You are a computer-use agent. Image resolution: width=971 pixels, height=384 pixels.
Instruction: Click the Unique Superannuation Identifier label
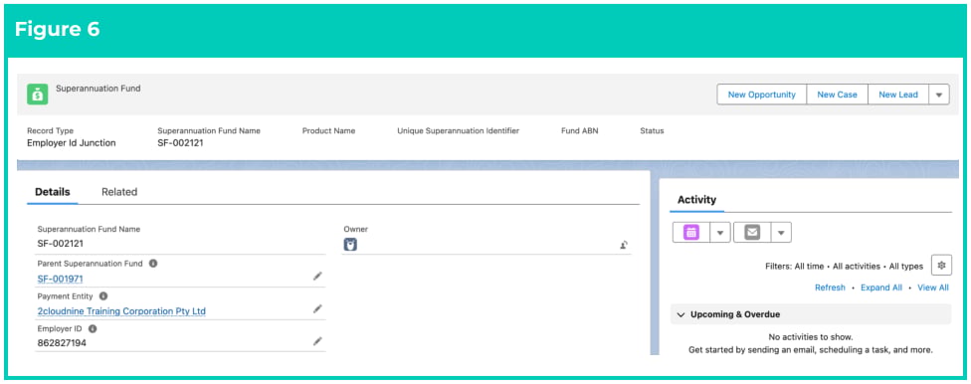[x=459, y=130]
